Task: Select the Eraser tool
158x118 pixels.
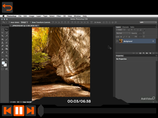Action: pos(3,46)
